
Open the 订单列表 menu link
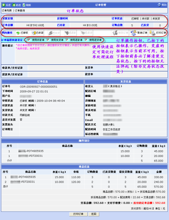click(x=7, y=10)
